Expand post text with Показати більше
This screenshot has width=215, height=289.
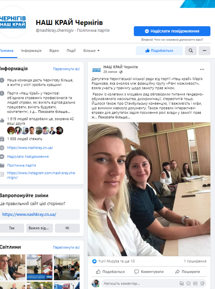pyautogui.click(x=114, y=117)
